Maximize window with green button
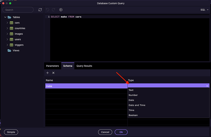 (10, 3)
